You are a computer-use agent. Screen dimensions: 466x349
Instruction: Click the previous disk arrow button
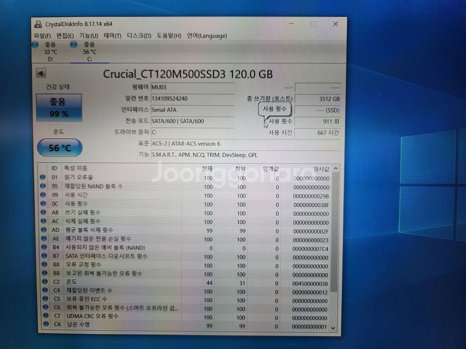point(41,73)
